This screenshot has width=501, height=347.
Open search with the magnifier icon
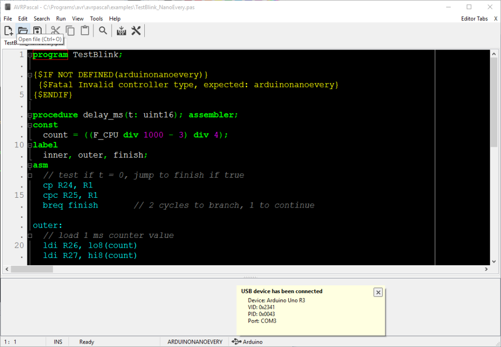pyautogui.click(x=103, y=31)
